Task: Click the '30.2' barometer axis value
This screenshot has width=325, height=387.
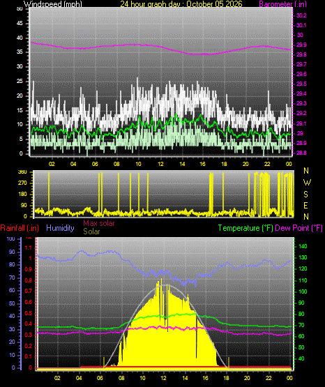Action: pos(301,15)
